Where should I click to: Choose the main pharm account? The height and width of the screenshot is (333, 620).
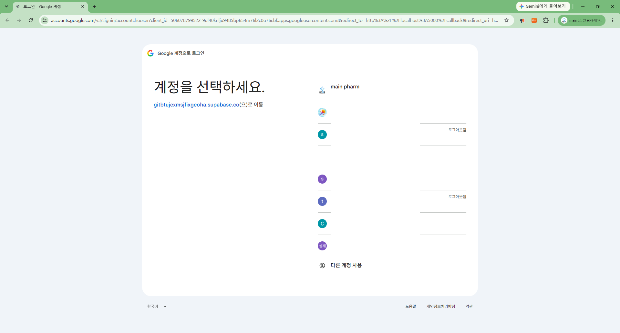[392, 90]
